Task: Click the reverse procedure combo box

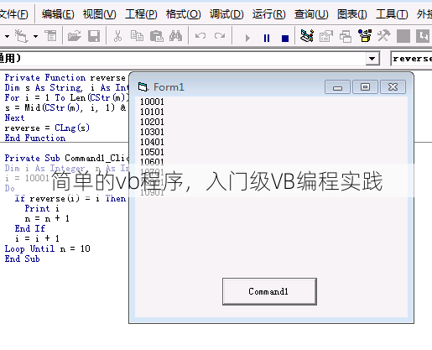Action: pos(411,59)
